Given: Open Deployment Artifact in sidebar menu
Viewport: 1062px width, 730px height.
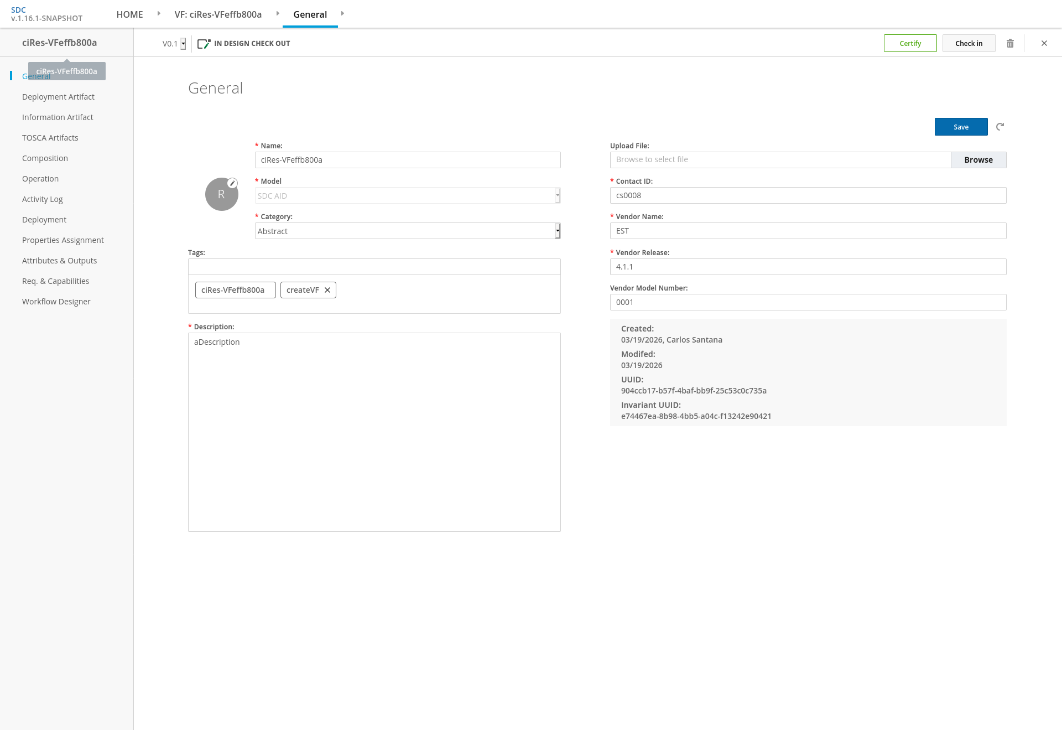Looking at the screenshot, I should click(58, 97).
